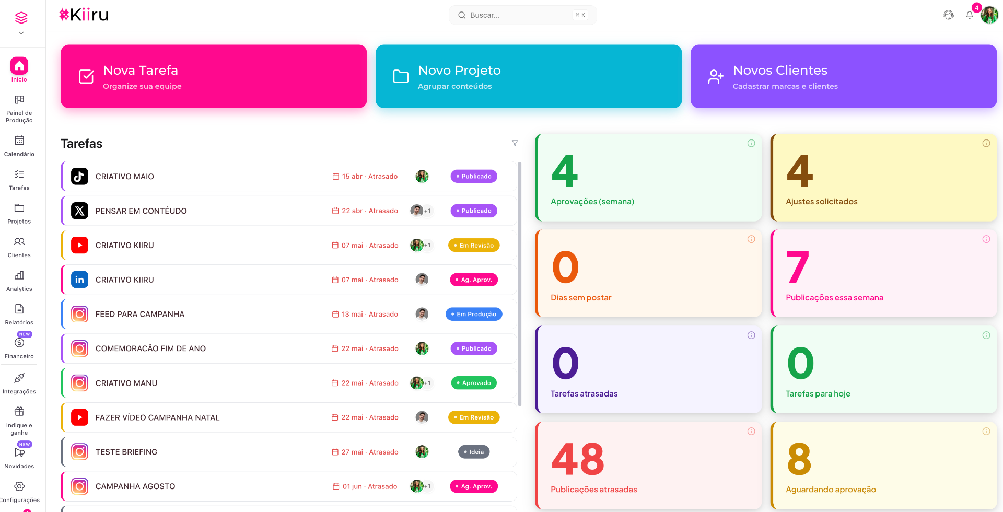Image resolution: width=1003 pixels, height=512 pixels.
Task: Go to Tarefas in the sidebar
Action: tap(19, 180)
